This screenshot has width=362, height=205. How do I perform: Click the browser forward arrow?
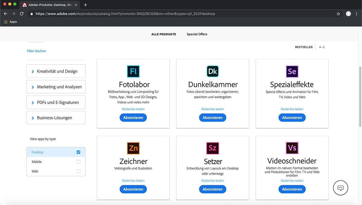tap(14, 14)
